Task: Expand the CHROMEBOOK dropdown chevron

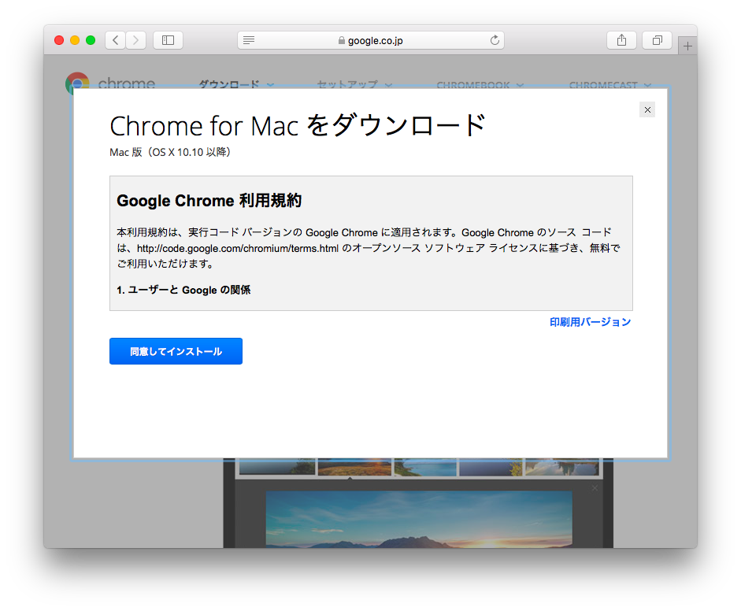Action: click(521, 85)
